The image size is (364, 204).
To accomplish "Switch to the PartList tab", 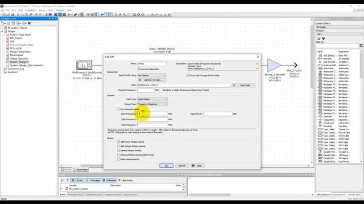I will [67, 169].
